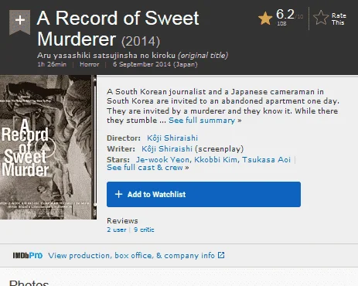Open Kkobbi Kim's profile link
The width and height of the screenshot is (358, 286).
pyautogui.click(x=216, y=160)
